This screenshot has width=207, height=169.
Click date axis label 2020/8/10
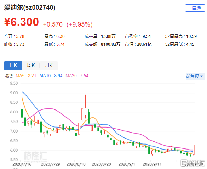click(76, 164)
